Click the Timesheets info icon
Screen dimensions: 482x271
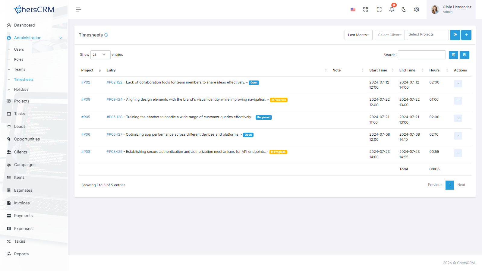click(x=106, y=35)
